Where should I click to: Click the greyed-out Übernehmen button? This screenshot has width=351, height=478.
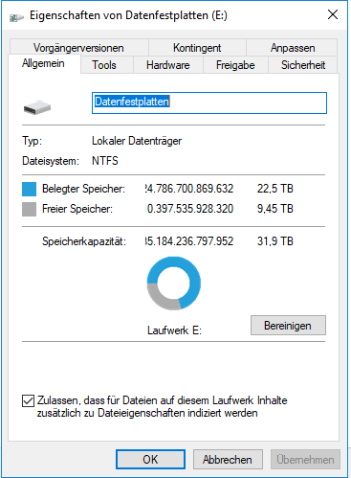point(305,460)
